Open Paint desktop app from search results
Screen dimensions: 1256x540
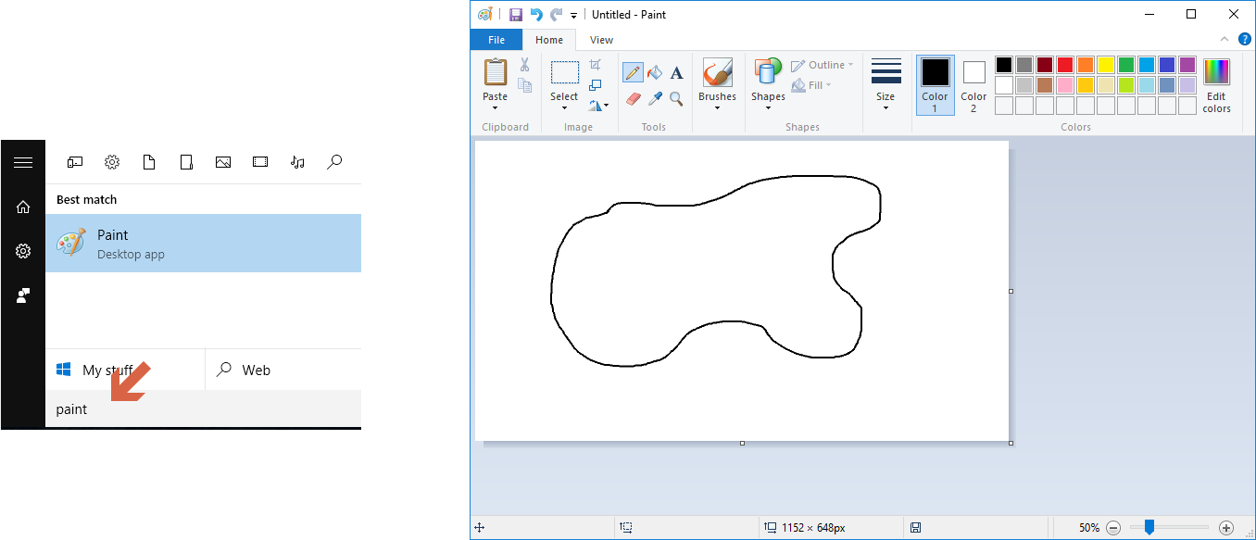203,244
